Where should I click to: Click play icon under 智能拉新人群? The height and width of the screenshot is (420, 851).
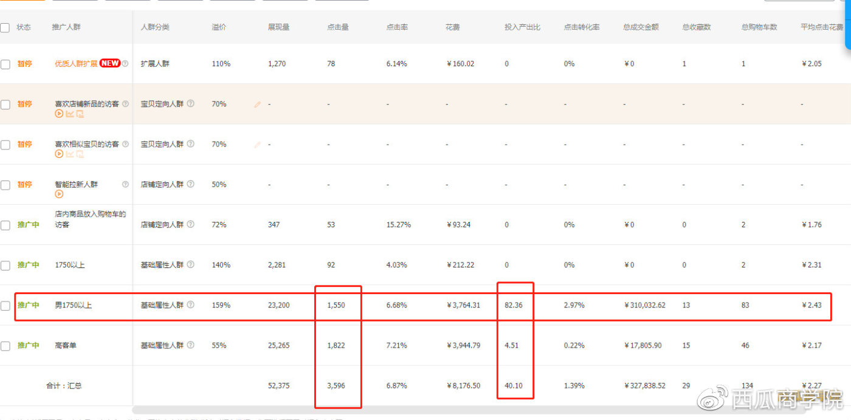(x=59, y=194)
